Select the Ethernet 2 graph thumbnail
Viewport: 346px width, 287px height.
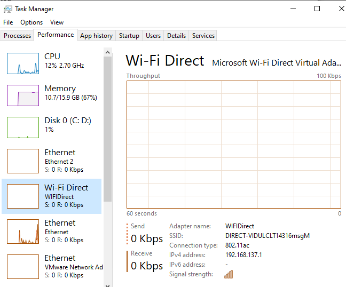[23, 161]
